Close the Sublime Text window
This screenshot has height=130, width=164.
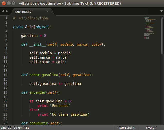[4, 3]
